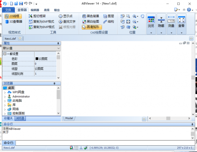The image size is (197, 152).
Task: Switch to the 输出 ribbon tab
Action: 57,10
